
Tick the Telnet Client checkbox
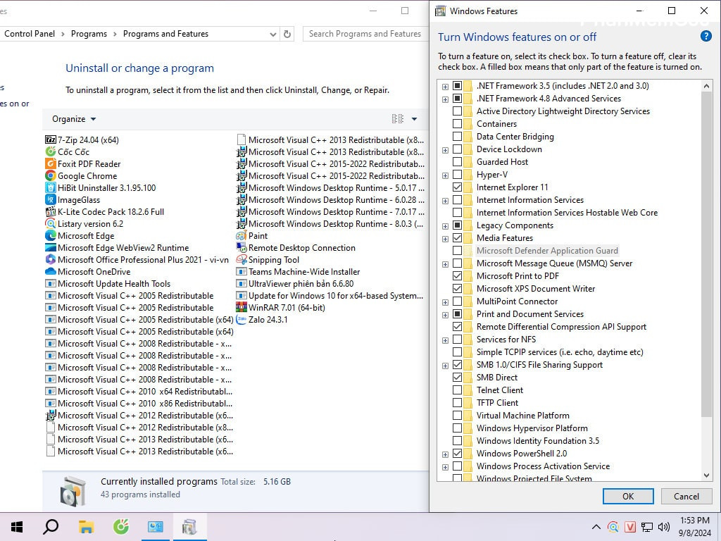[458, 390]
